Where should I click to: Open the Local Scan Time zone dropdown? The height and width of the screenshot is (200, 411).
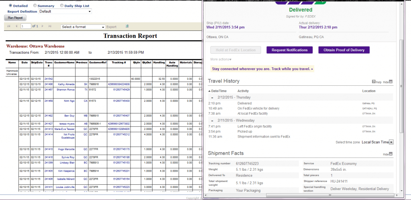(391, 142)
